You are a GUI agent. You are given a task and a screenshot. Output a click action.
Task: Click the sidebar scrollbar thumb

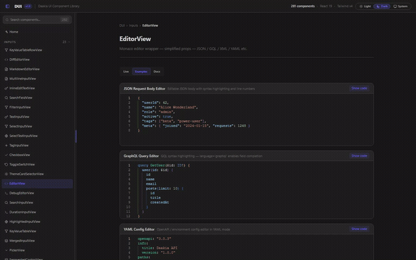point(76,136)
